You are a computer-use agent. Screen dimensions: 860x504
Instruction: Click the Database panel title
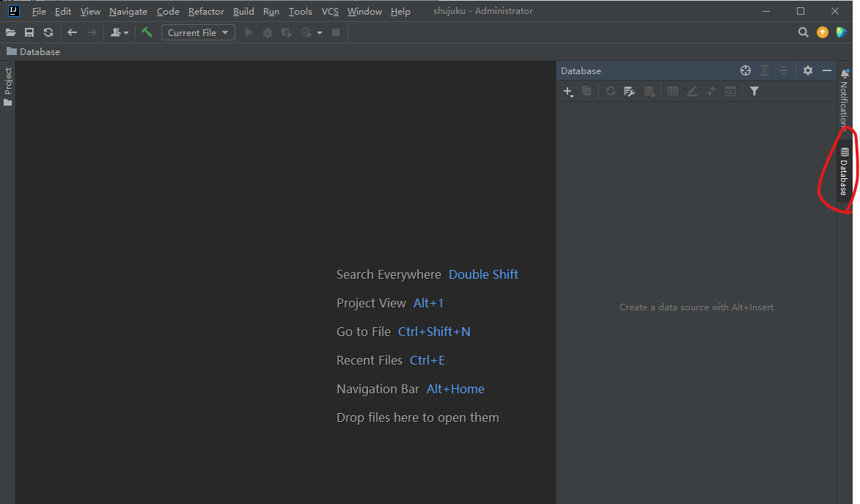point(581,71)
